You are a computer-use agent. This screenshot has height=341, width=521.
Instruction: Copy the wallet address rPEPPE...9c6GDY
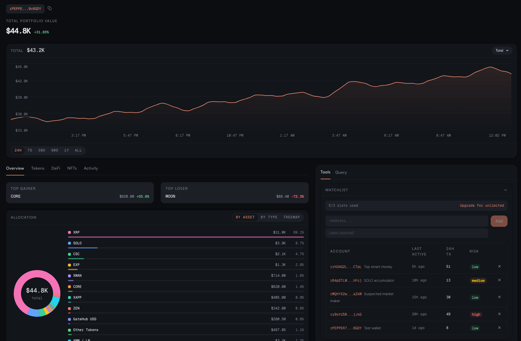coord(50,8)
